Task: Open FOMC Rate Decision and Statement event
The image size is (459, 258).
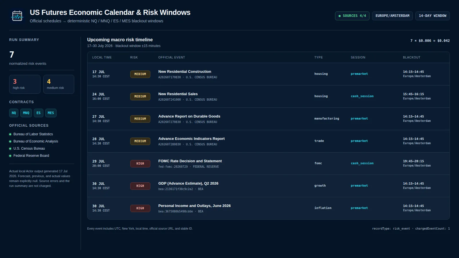Action: [190, 161]
